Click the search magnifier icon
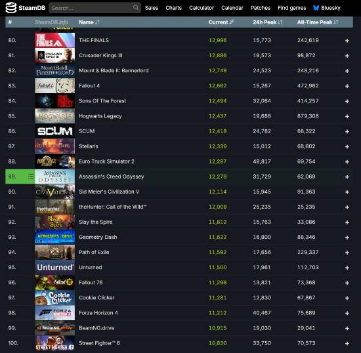 tap(136, 8)
